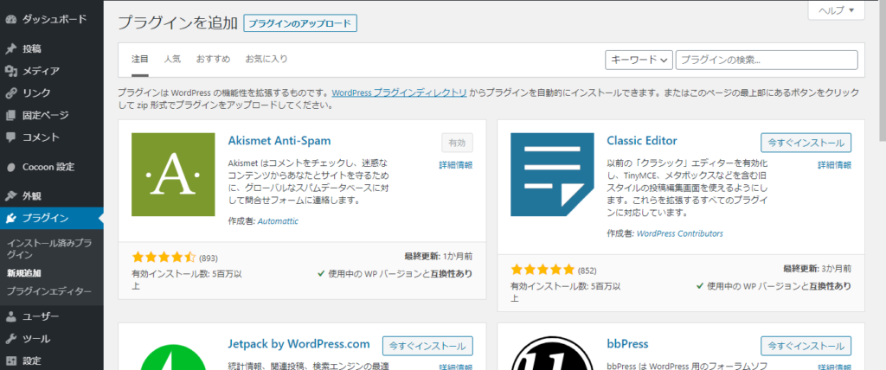Install Jetpack with 今すぐインストール

coord(427,346)
